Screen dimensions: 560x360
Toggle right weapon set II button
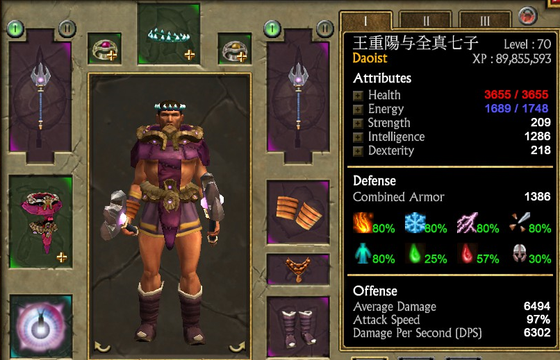click(x=325, y=28)
